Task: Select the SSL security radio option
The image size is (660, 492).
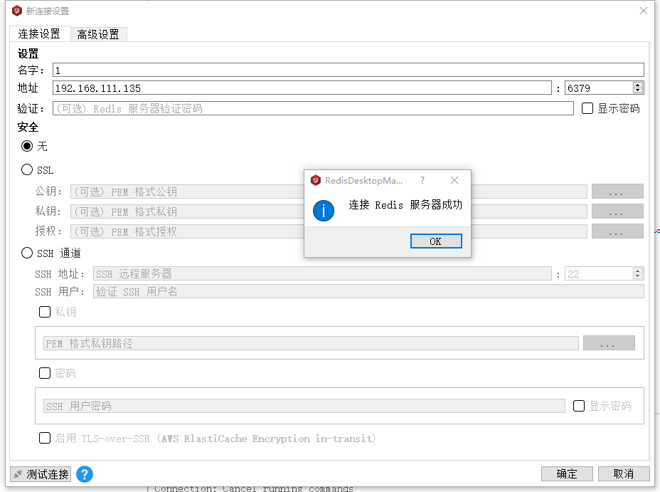Action: click(27, 169)
